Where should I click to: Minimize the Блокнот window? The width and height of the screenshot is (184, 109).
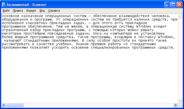(167, 5)
